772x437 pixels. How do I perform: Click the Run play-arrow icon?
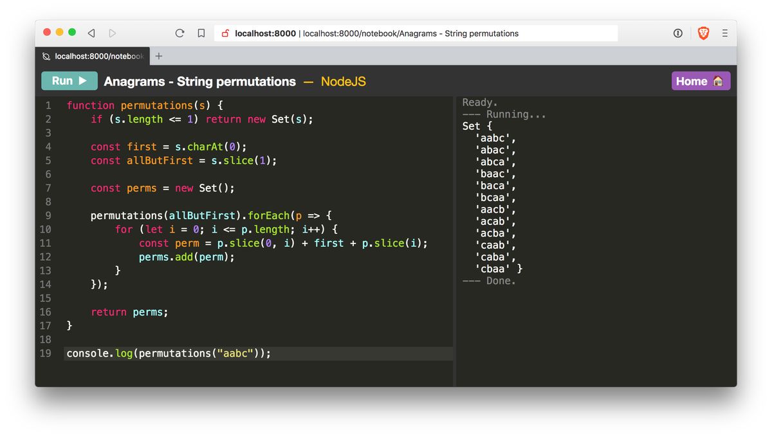(x=84, y=81)
